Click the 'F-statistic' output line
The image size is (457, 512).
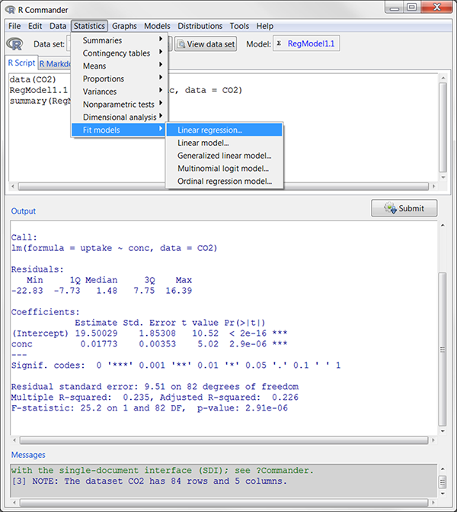coord(149,407)
